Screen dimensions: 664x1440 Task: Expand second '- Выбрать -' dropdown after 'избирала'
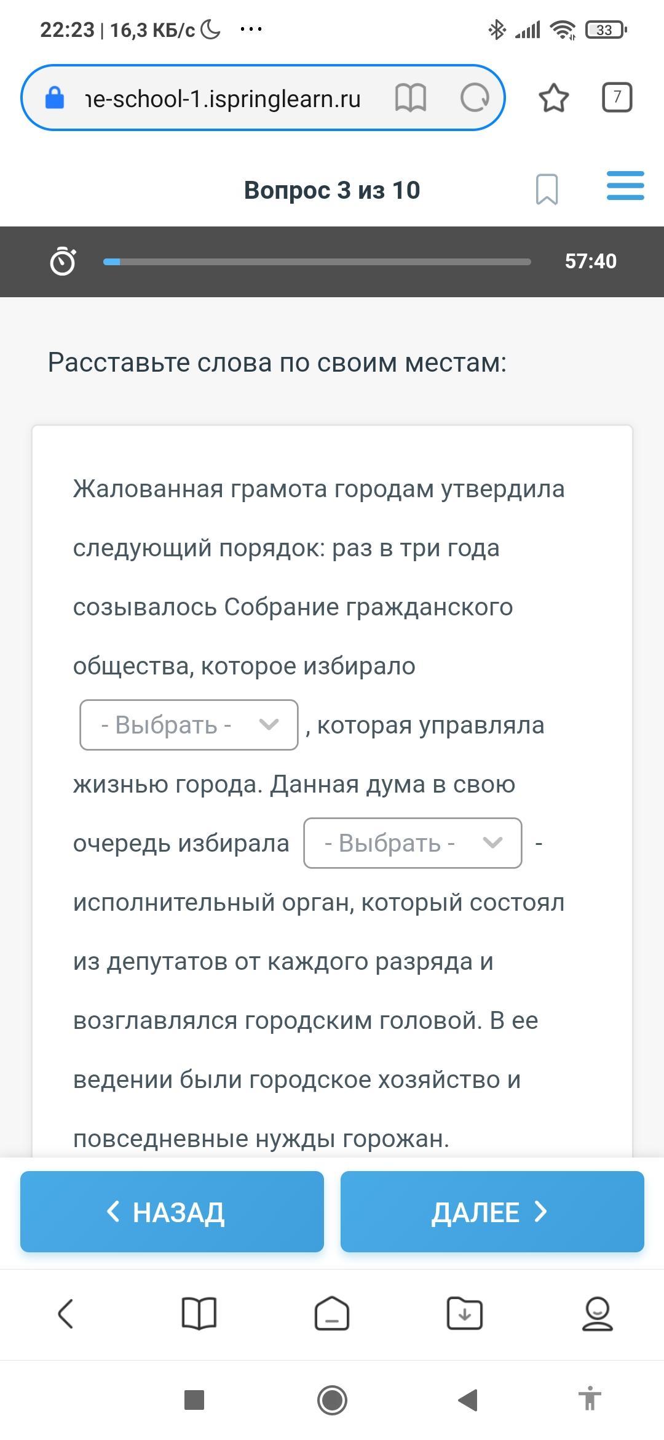pyautogui.click(x=413, y=843)
